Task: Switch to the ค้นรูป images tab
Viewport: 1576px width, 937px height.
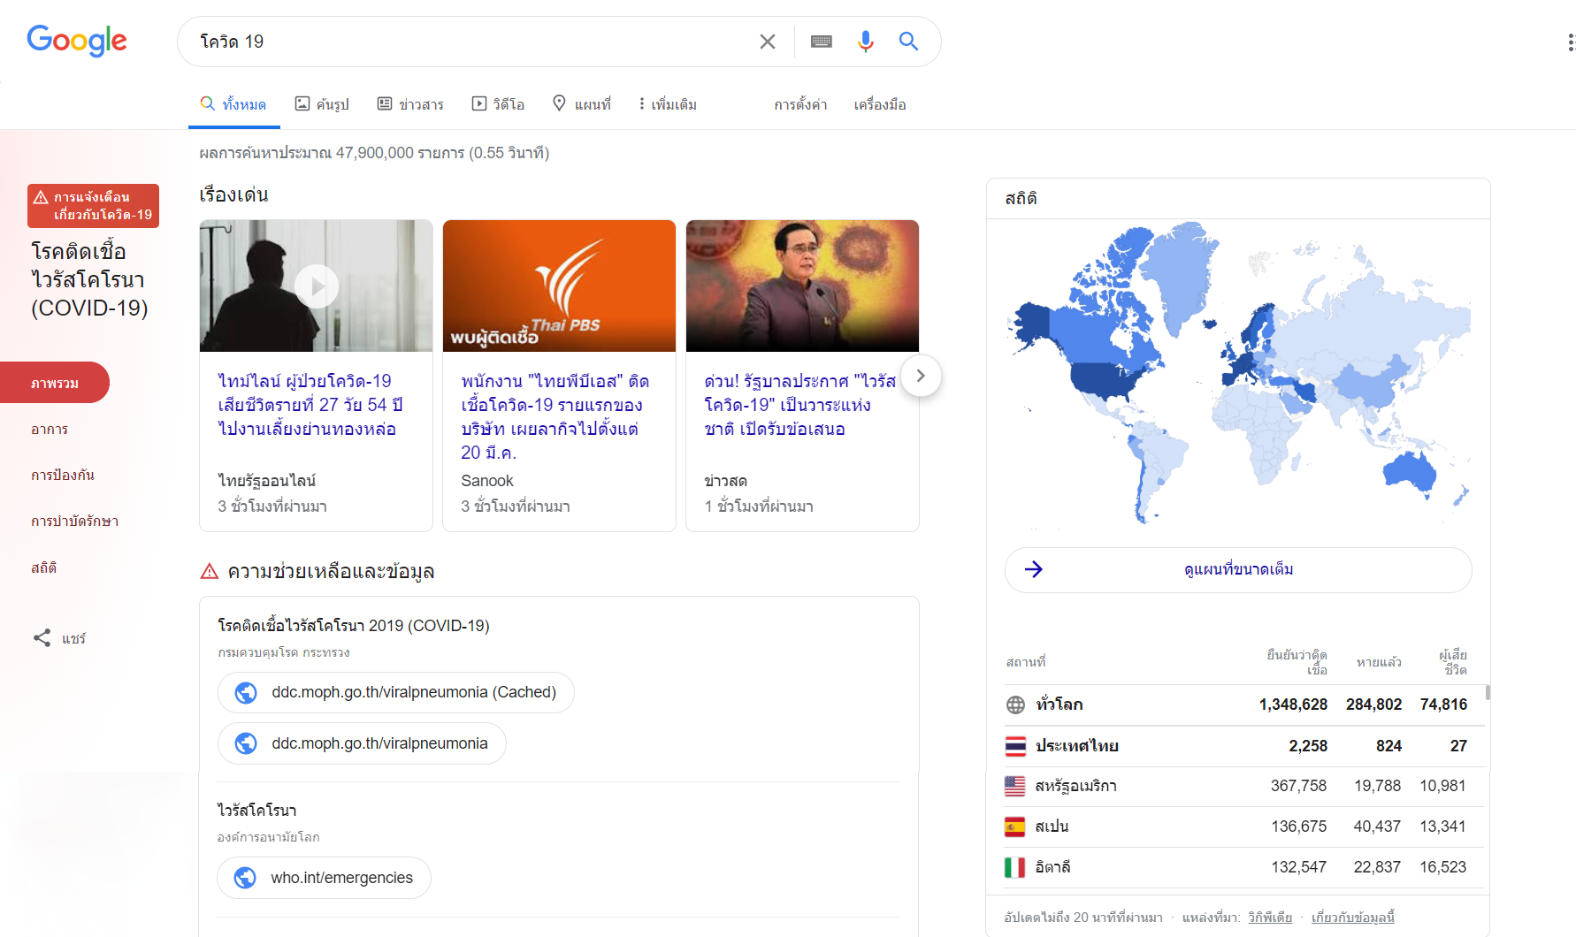Action: coord(322,104)
